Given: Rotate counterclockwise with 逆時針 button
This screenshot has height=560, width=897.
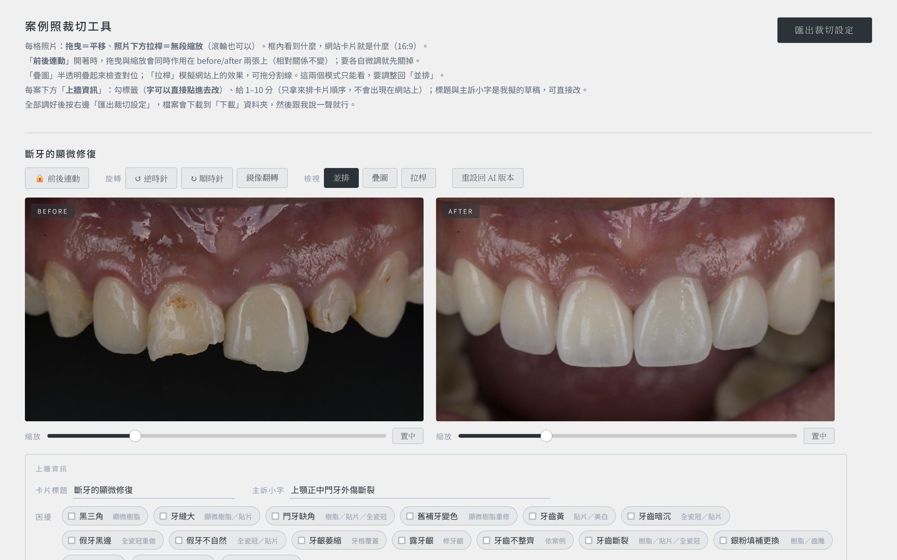Looking at the screenshot, I should click(x=151, y=178).
